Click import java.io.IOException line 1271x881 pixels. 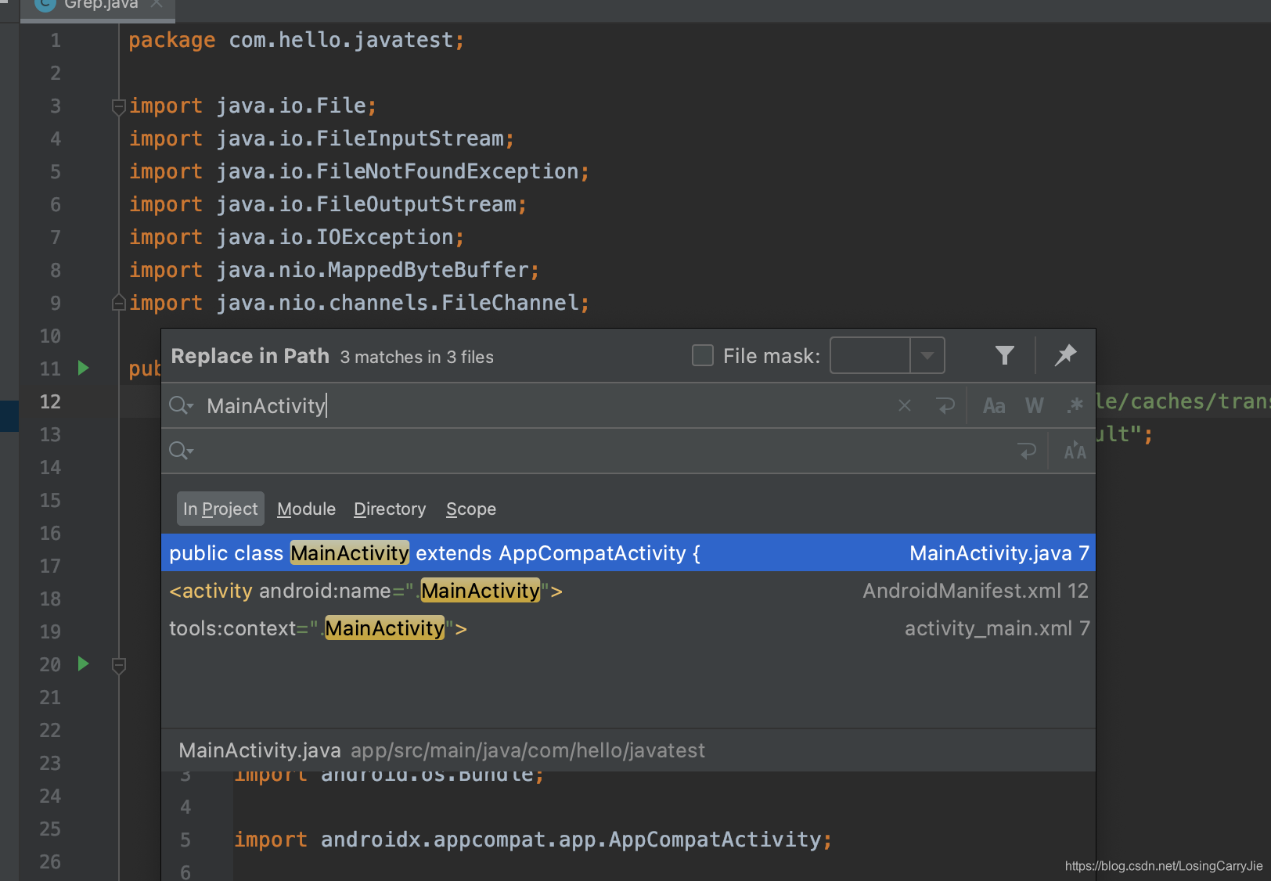(x=297, y=237)
